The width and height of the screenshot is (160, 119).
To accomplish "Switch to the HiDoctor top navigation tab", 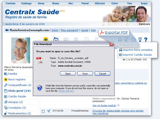I will coord(100,3).
